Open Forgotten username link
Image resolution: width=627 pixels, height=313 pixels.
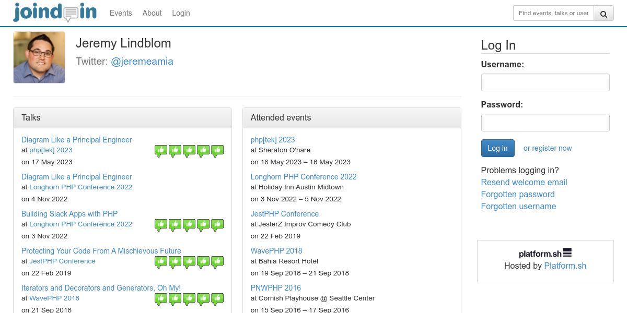(518, 206)
